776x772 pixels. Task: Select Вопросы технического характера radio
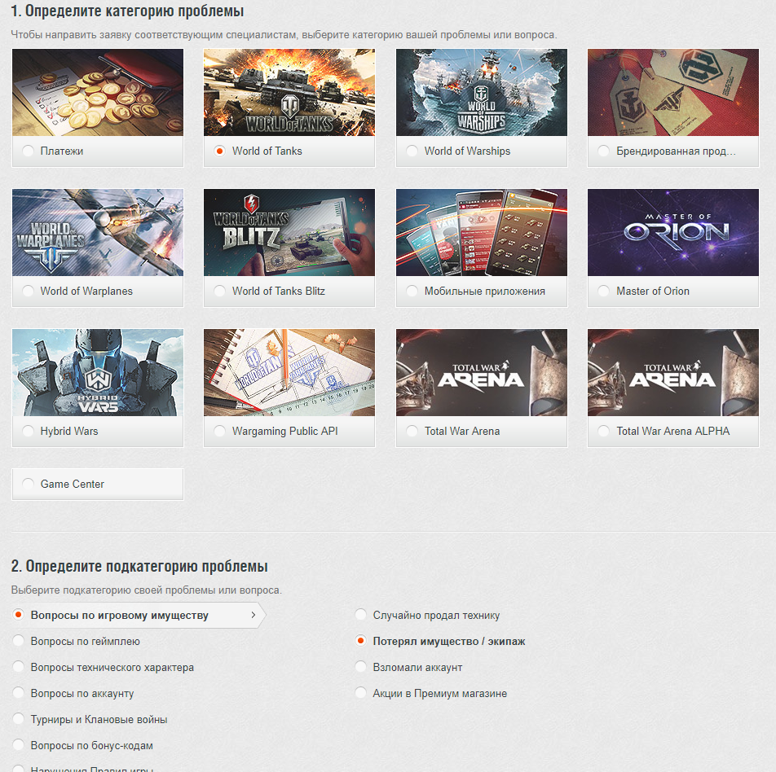click(18, 667)
